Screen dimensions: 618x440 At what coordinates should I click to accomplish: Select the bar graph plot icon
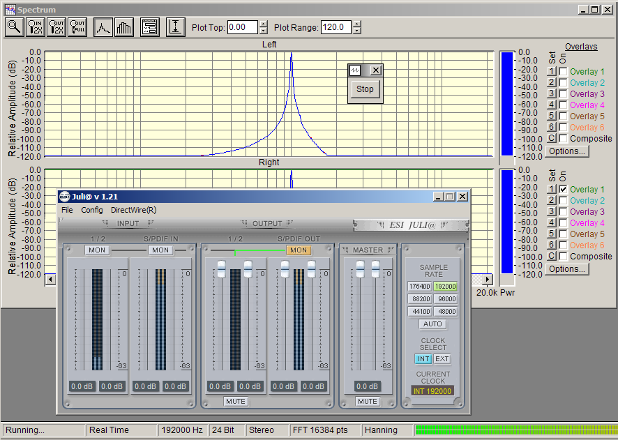124,27
